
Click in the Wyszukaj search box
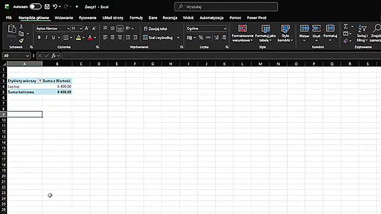pos(226,7)
